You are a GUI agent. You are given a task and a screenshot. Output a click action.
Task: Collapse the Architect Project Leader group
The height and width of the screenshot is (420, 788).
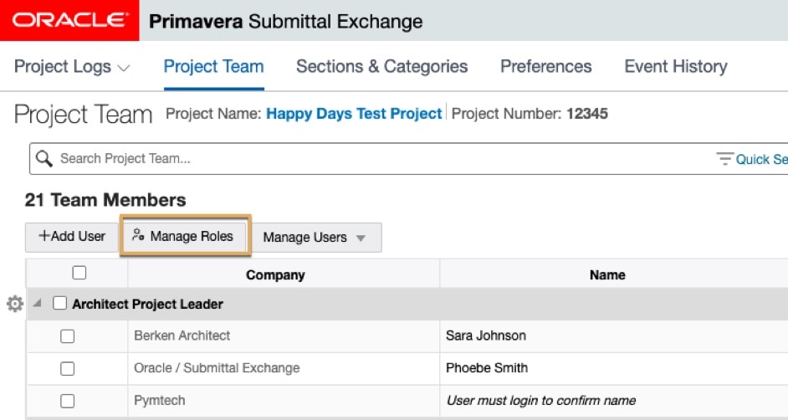[x=37, y=304]
